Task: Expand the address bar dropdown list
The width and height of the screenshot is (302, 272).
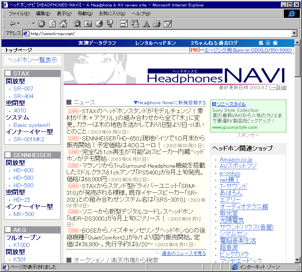Action: point(294,33)
